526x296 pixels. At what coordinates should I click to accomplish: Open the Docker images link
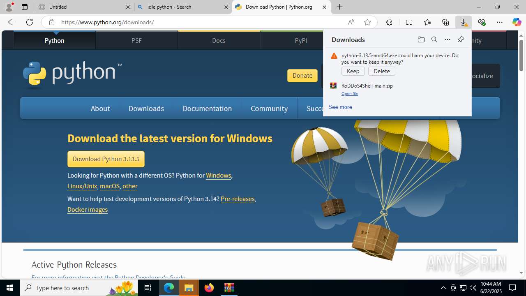click(88, 210)
